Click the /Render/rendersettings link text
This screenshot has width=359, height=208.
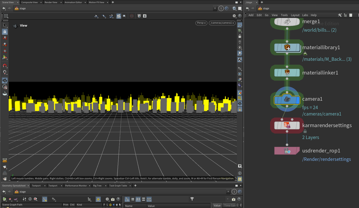click(x=326, y=159)
